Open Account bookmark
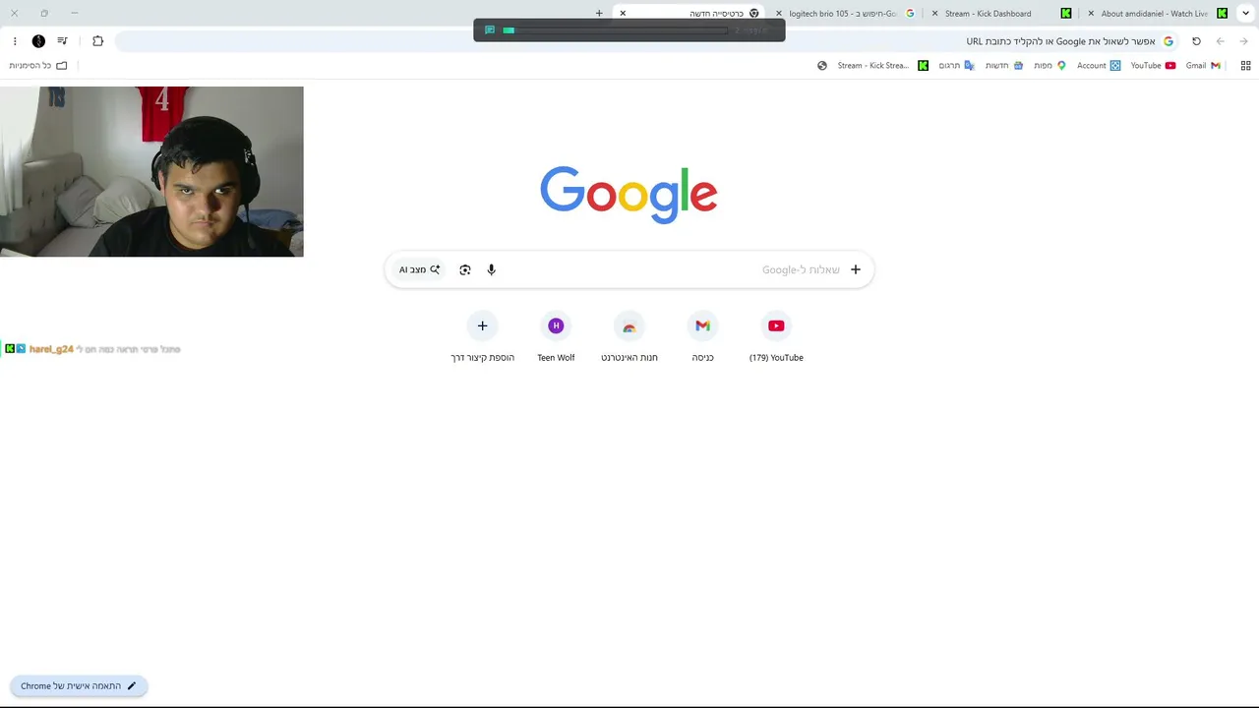Viewport: 1259px width, 708px height. [1099, 66]
